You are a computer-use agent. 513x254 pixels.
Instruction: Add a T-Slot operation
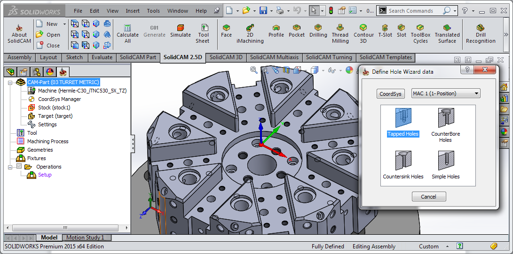[385, 31]
